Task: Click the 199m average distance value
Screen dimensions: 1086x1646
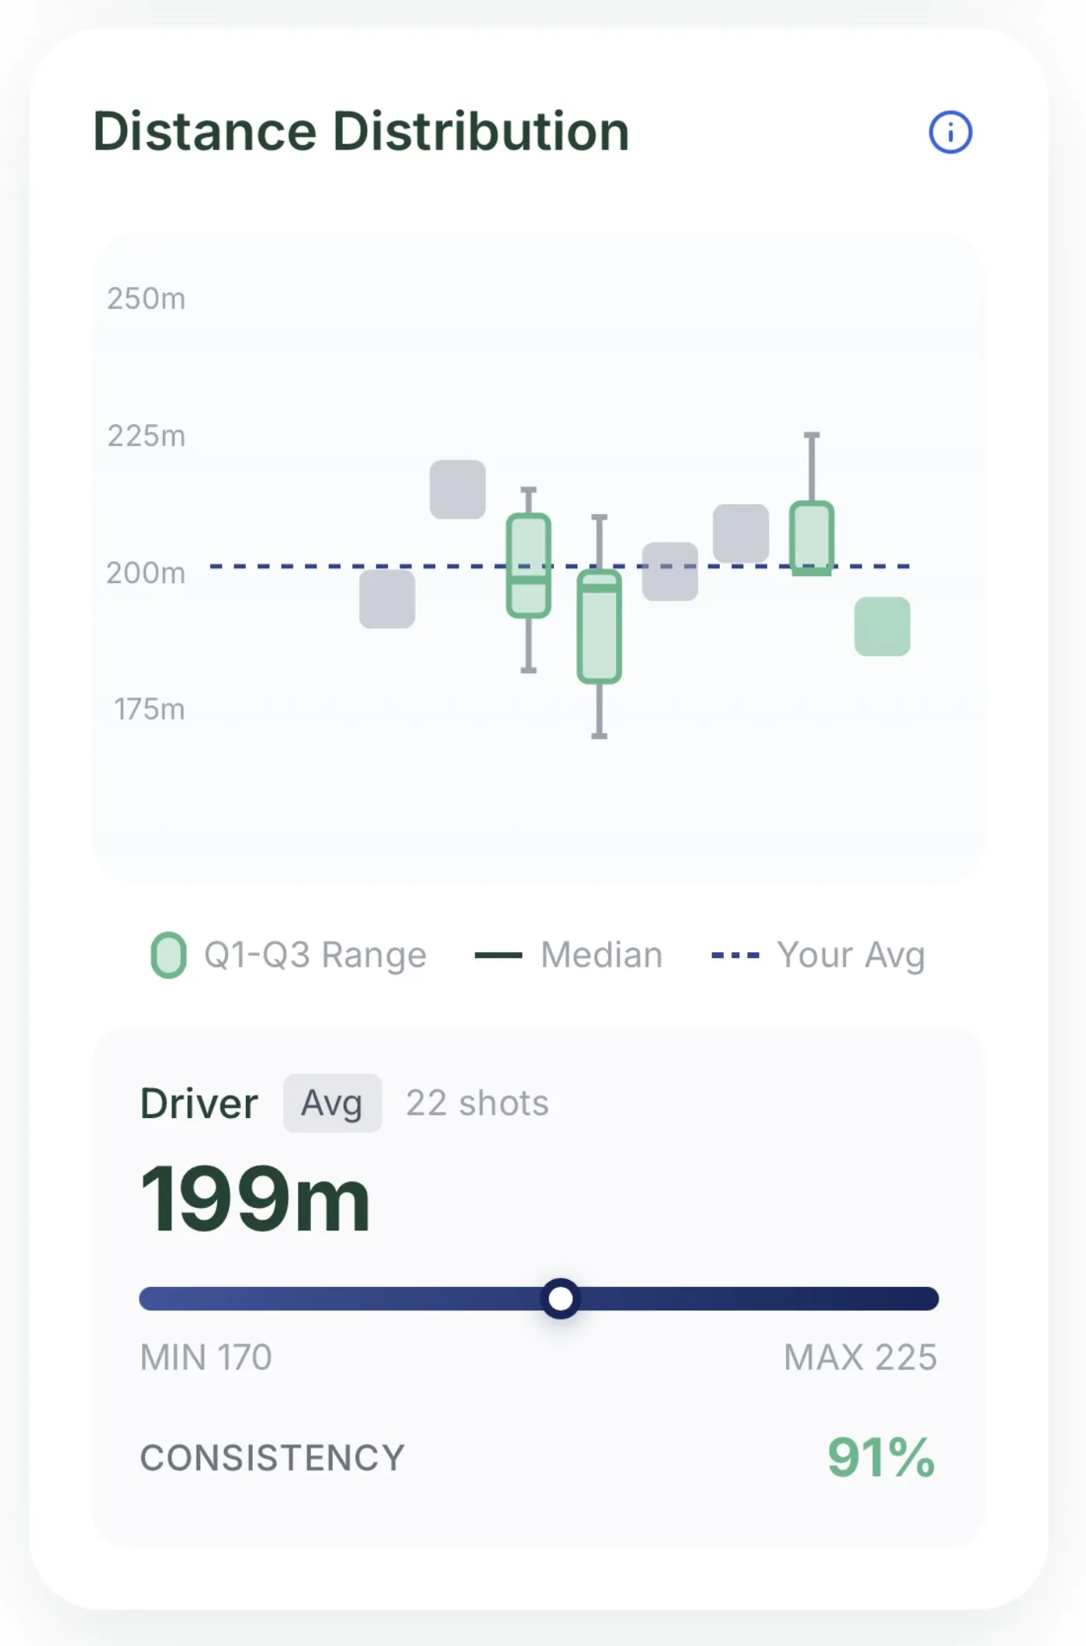Action: [x=255, y=1199]
